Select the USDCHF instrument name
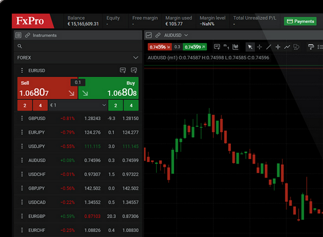 pyautogui.click(x=37, y=174)
